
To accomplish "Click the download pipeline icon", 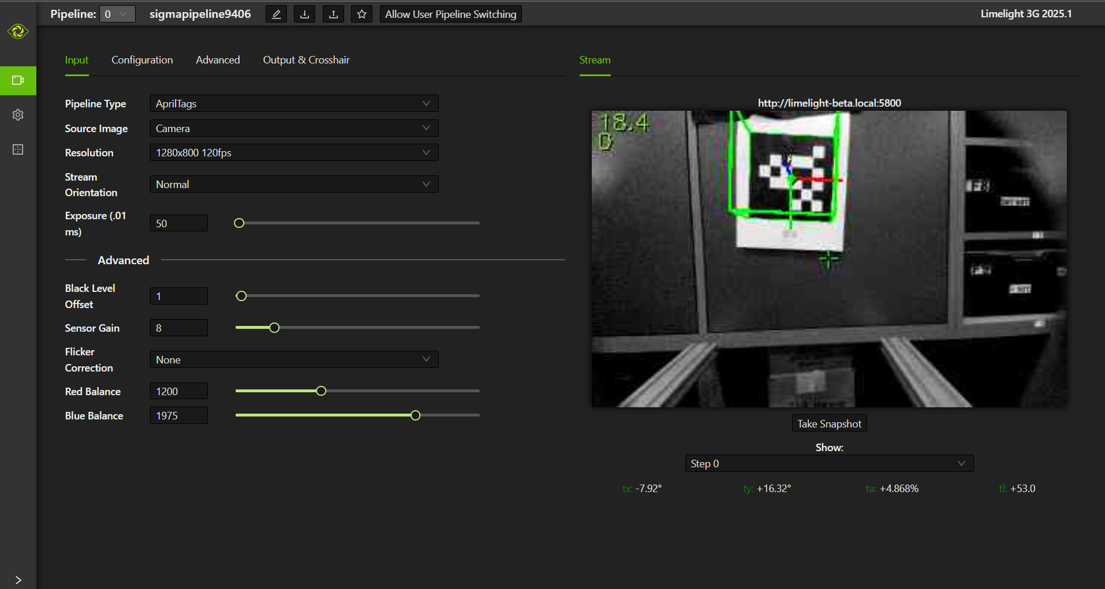I will [304, 14].
